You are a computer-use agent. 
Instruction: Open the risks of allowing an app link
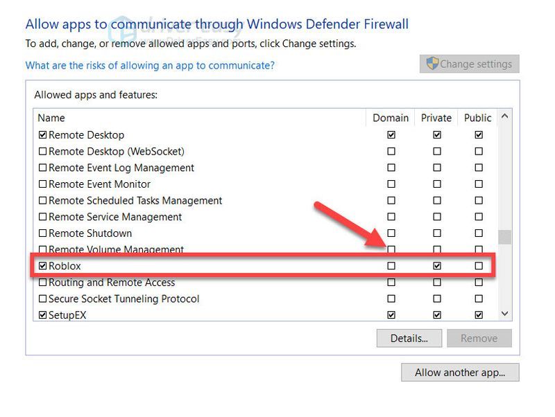pyautogui.click(x=150, y=65)
